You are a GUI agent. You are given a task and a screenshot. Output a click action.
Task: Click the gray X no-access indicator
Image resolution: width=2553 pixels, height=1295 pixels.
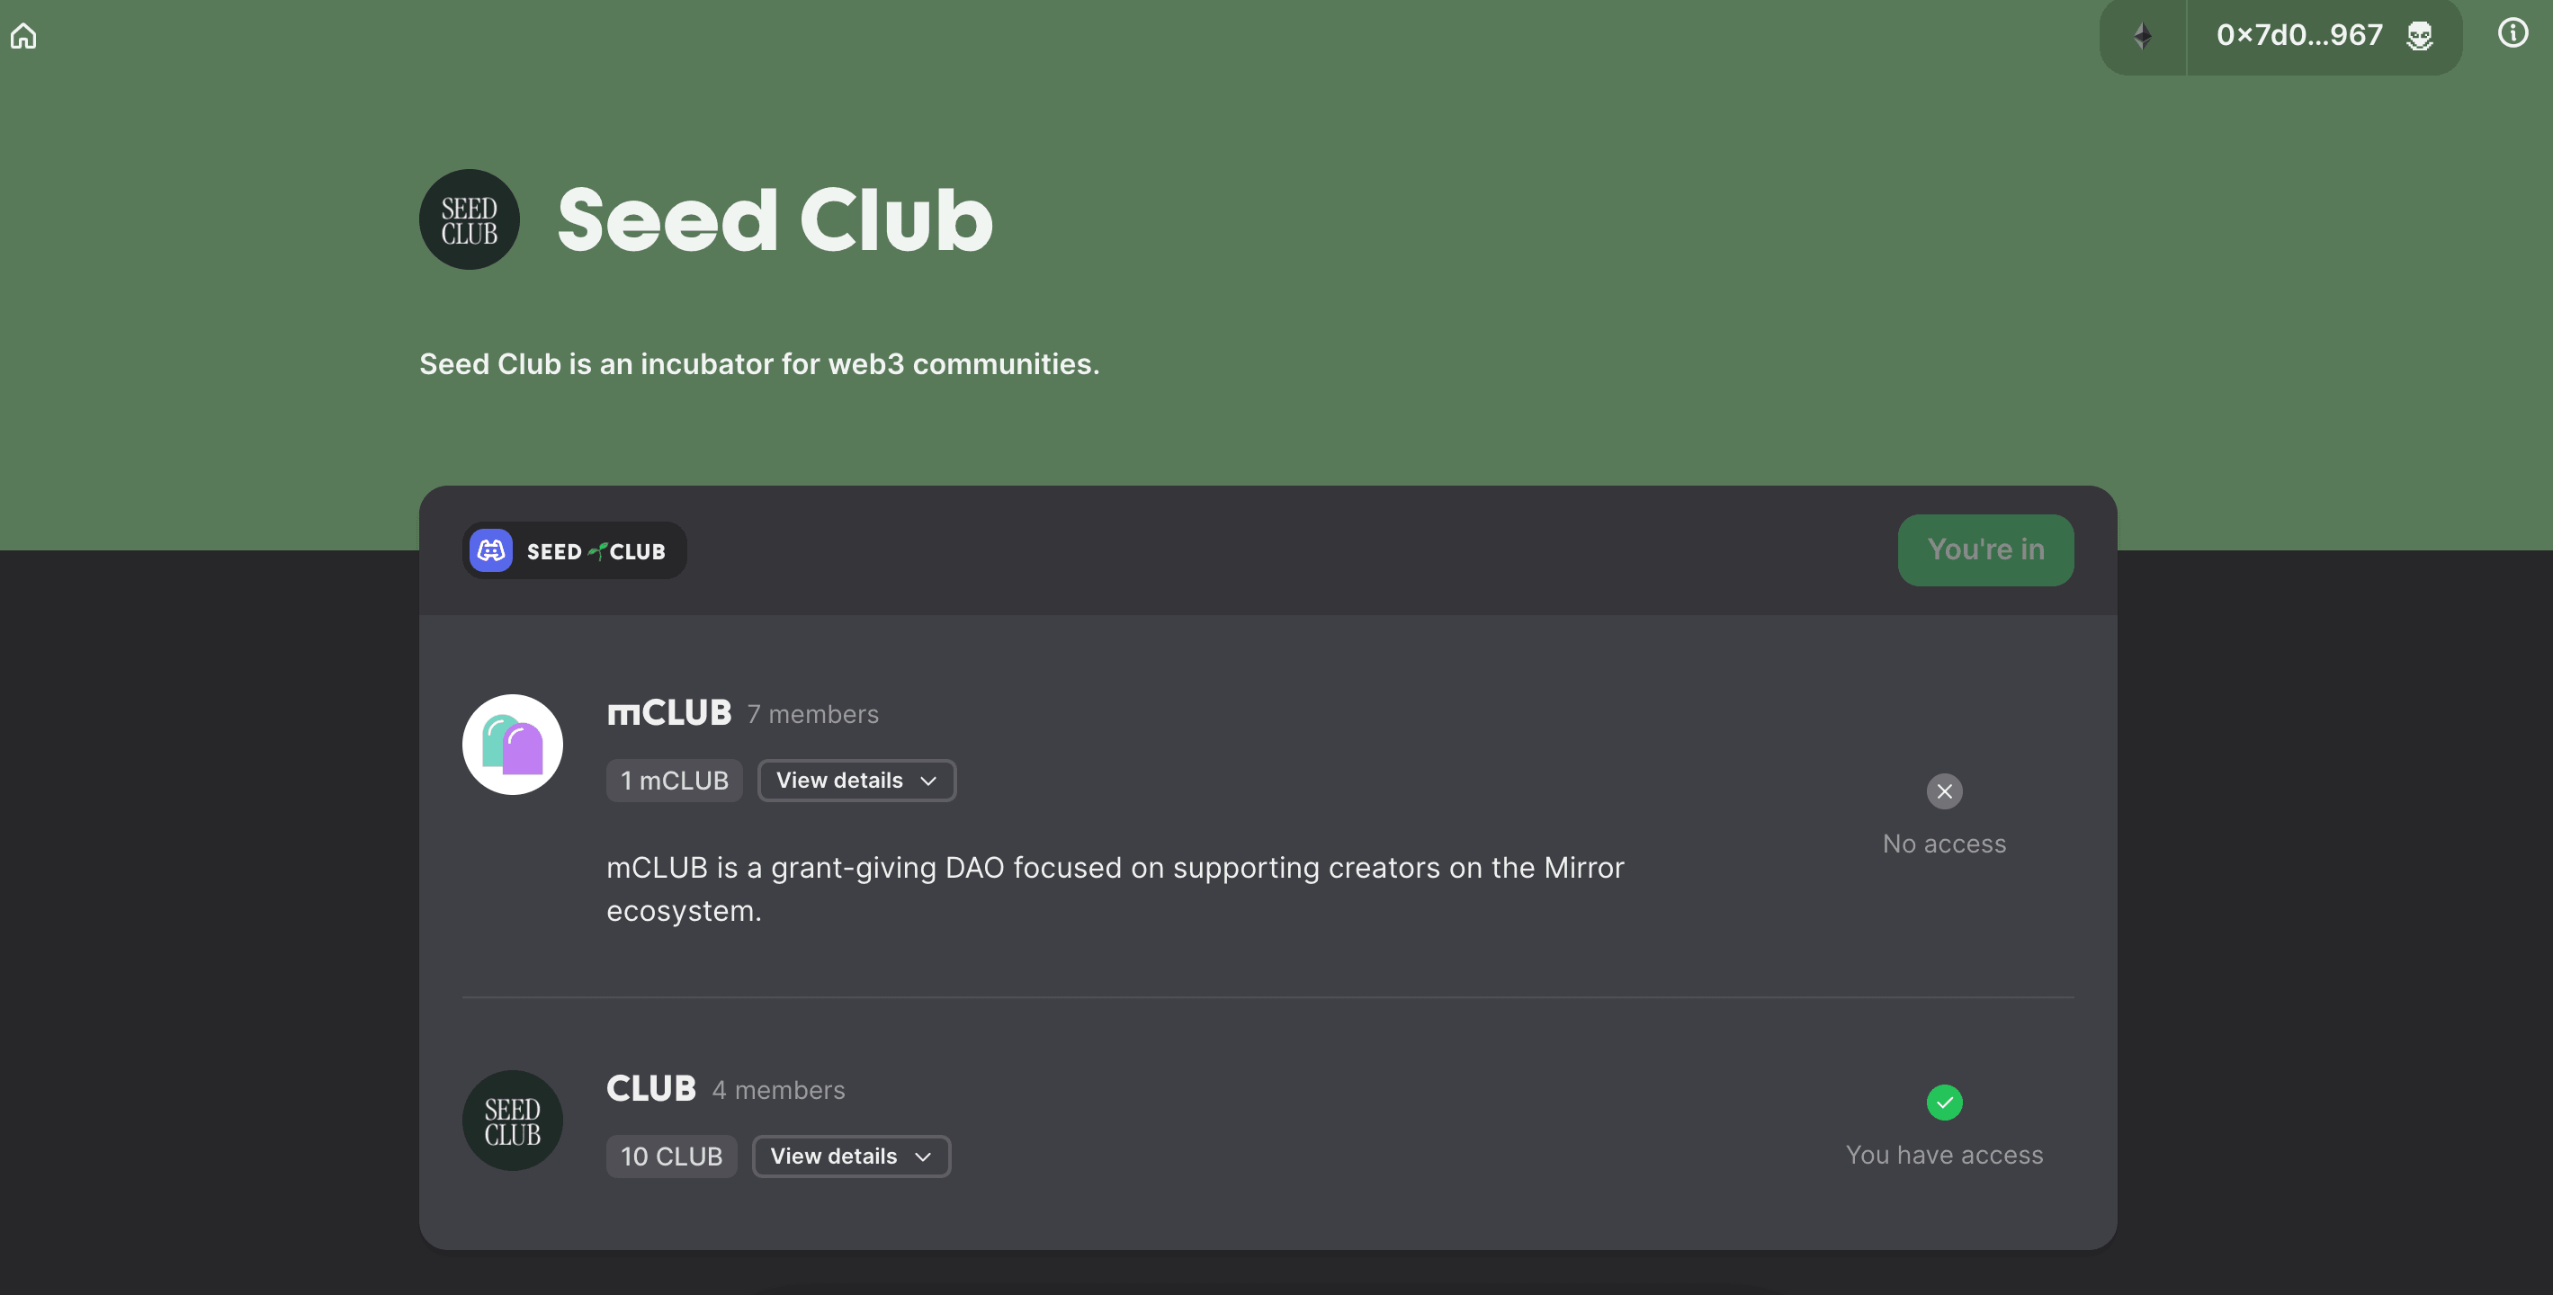click(x=1943, y=790)
